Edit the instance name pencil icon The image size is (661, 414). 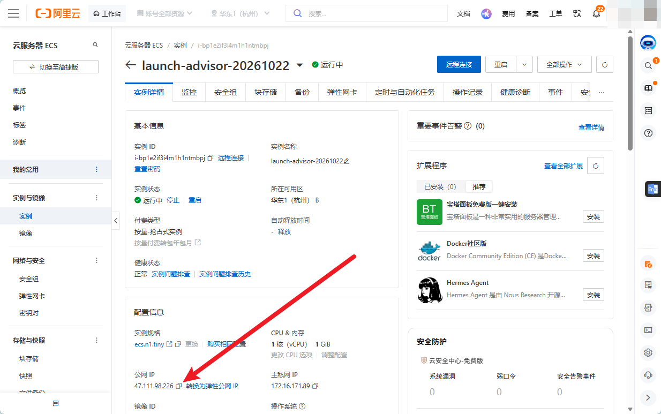[x=347, y=161]
